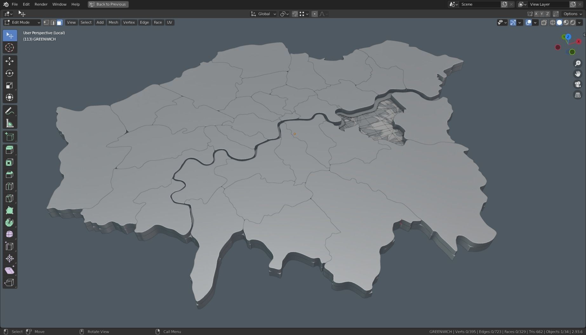Expand gizmo settings dropdown arrow

coord(520,23)
